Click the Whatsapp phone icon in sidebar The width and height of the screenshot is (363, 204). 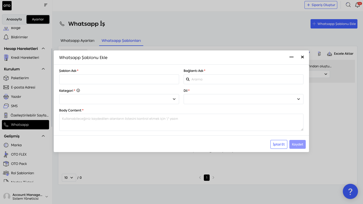6,125
